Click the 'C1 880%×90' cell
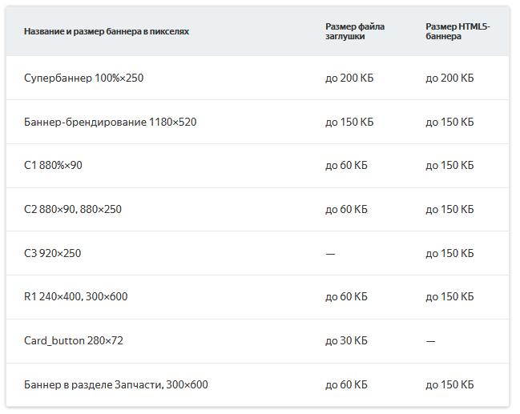The height and width of the screenshot is (414, 520). [53, 165]
